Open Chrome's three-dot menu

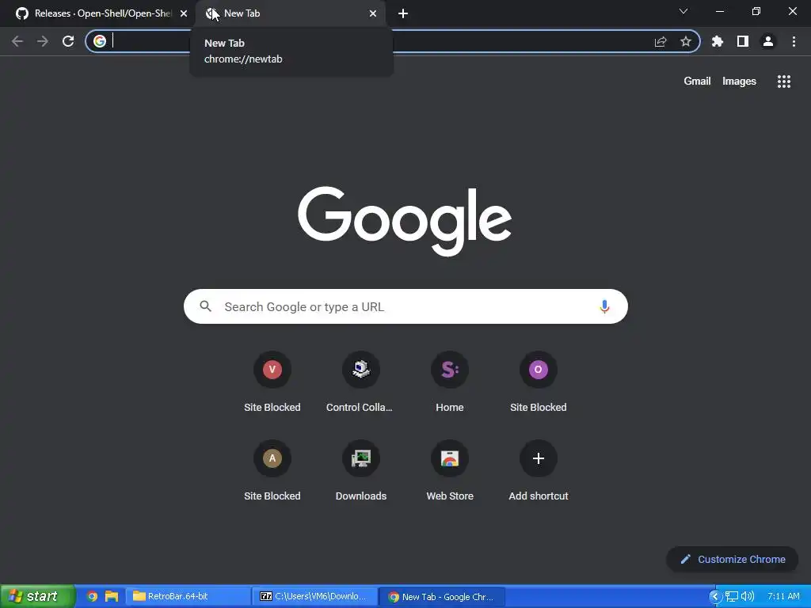tap(794, 41)
